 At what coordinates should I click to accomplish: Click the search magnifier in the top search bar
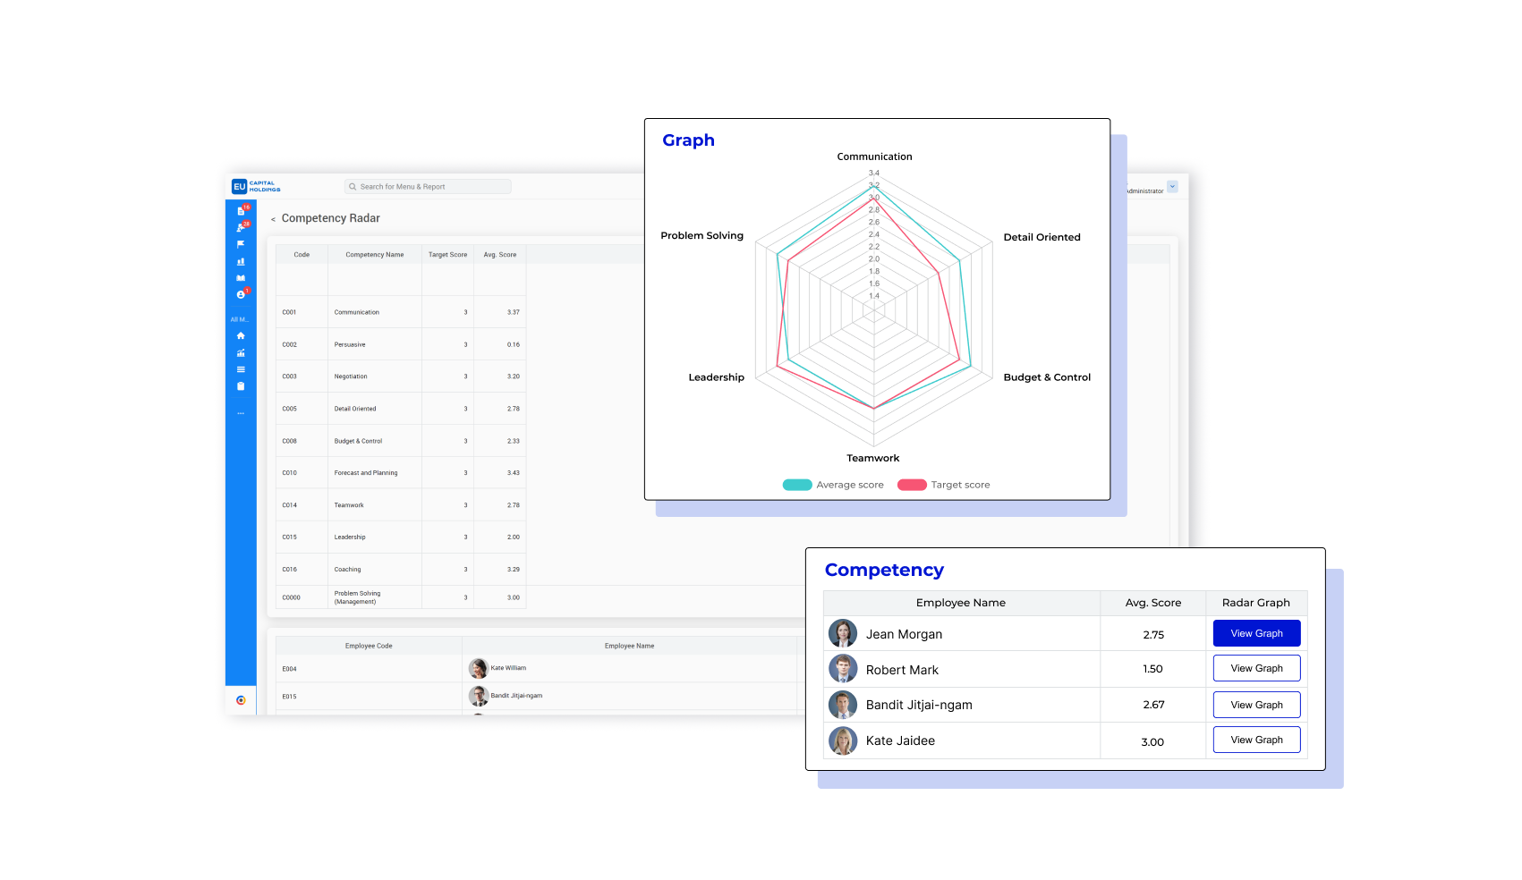pos(353,186)
